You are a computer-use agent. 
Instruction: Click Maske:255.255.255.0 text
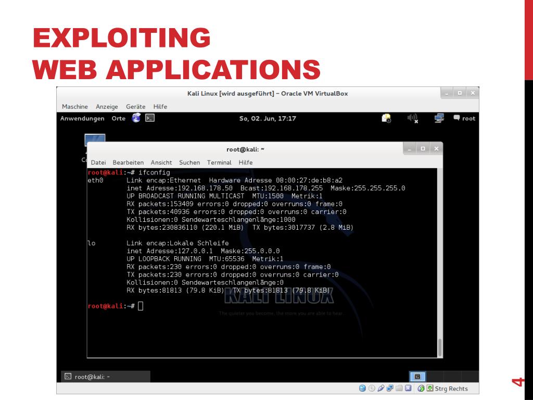pos(368,188)
